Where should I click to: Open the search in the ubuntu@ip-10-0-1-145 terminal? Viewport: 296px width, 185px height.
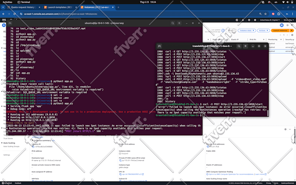(x=172, y=23)
